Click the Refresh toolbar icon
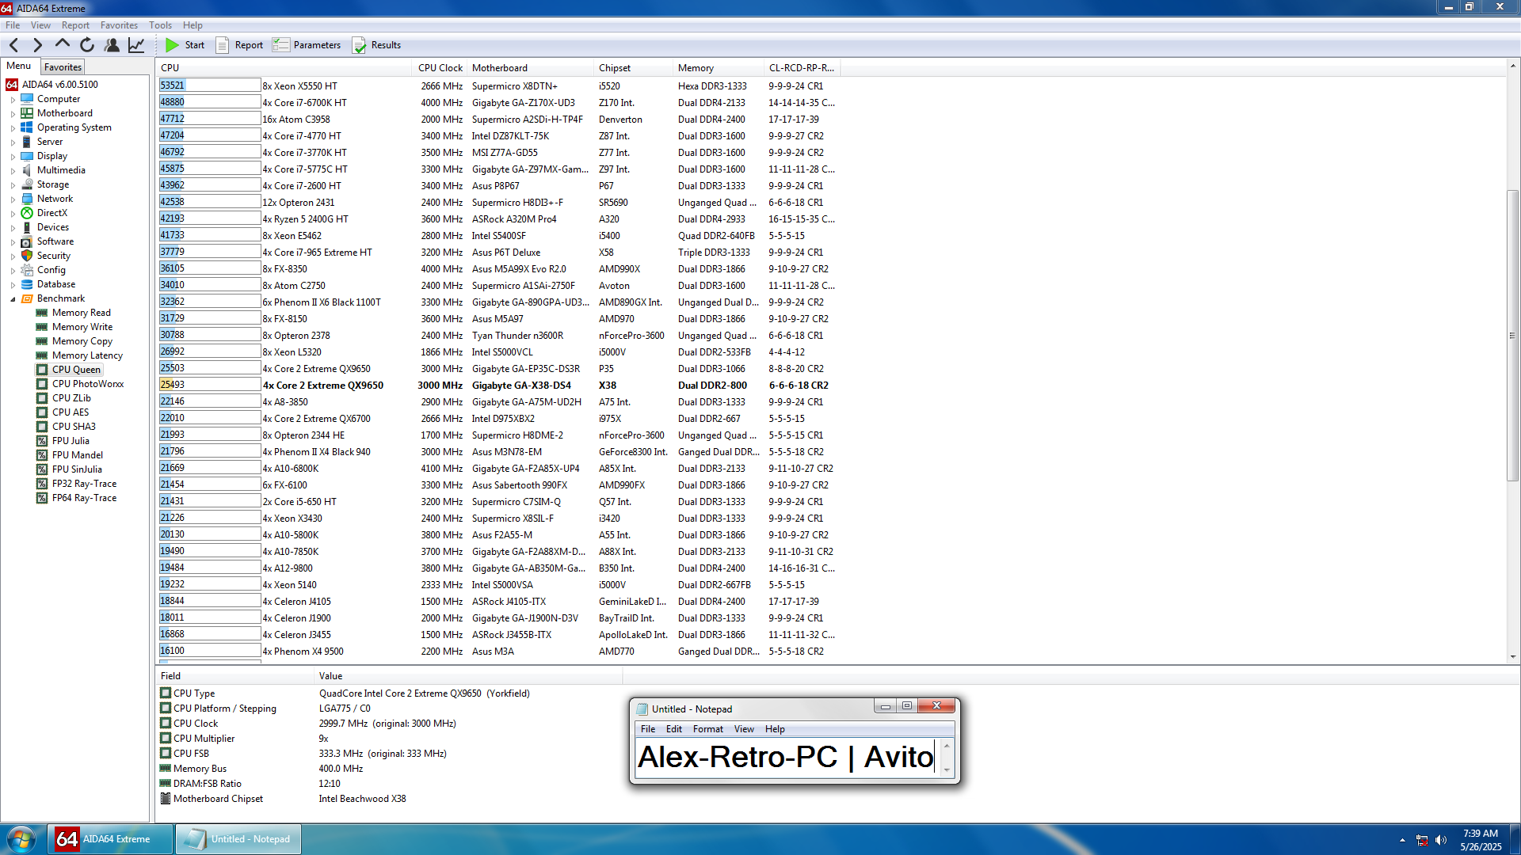This screenshot has width=1521, height=855. pyautogui.click(x=87, y=45)
